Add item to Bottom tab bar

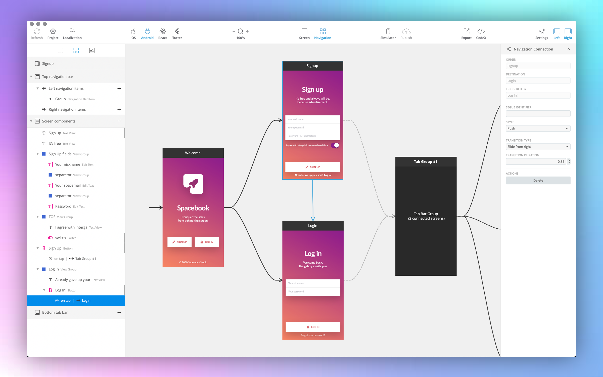pyautogui.click(x=119, y=313)
